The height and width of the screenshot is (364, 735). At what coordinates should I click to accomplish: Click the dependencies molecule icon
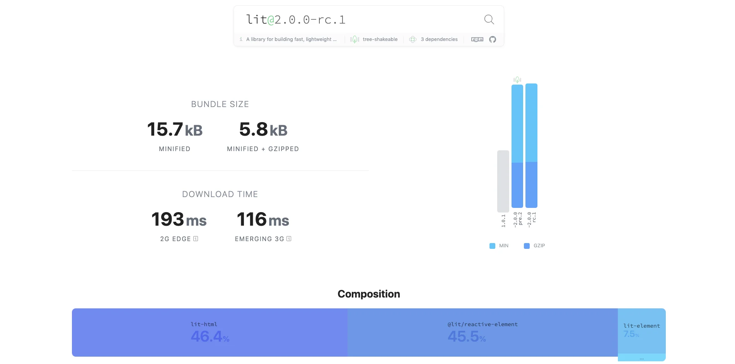click(x=413, y=39)
